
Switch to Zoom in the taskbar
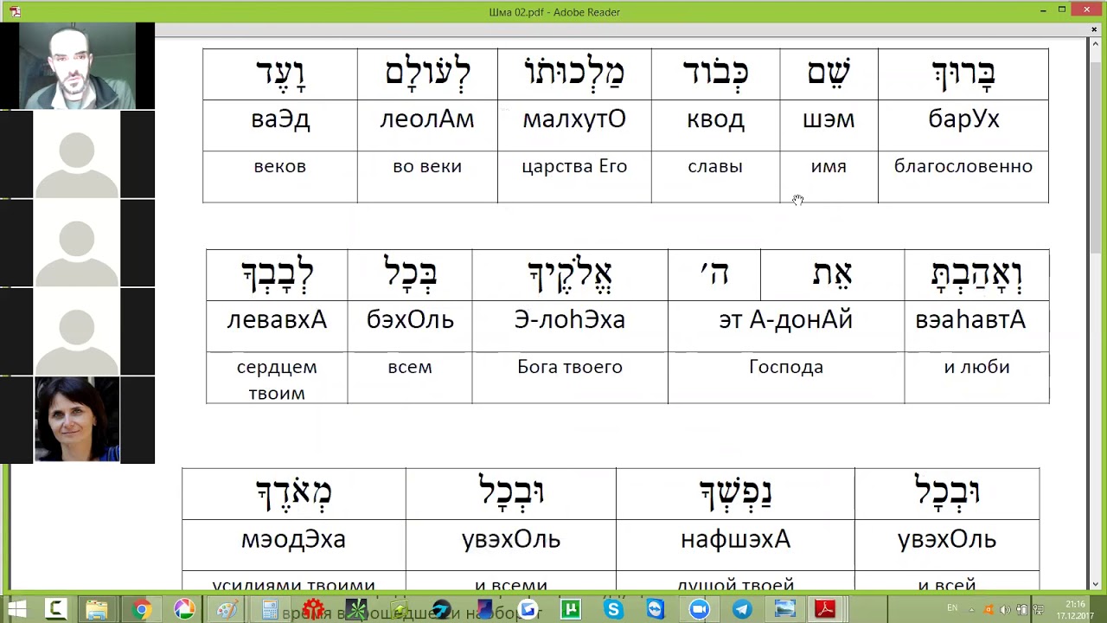[699, 609]
